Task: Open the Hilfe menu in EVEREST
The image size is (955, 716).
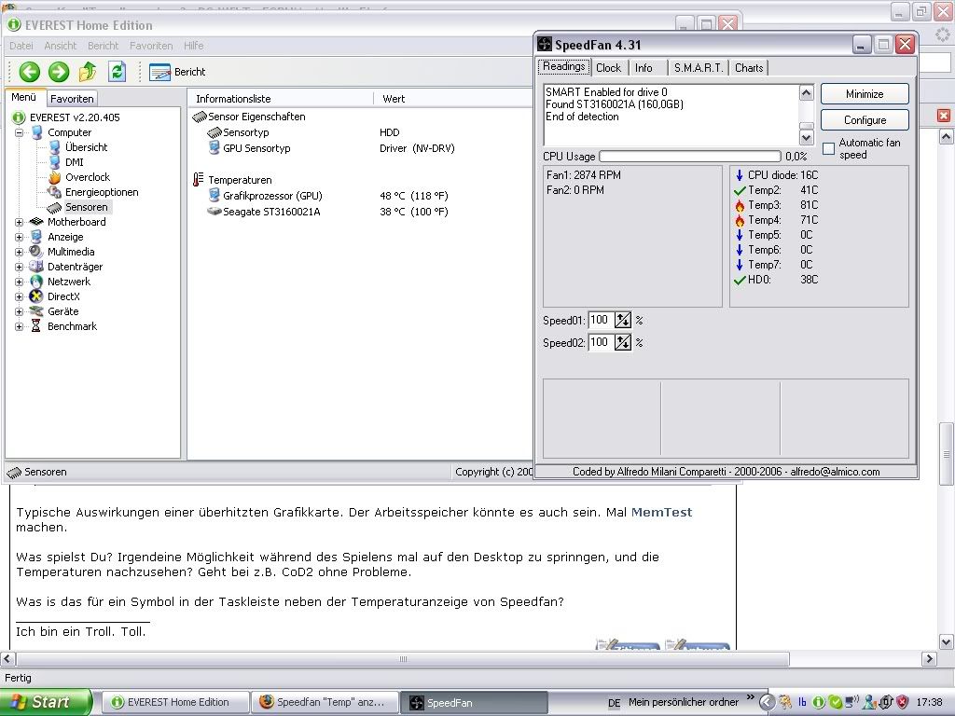Action: coord(194,46)
